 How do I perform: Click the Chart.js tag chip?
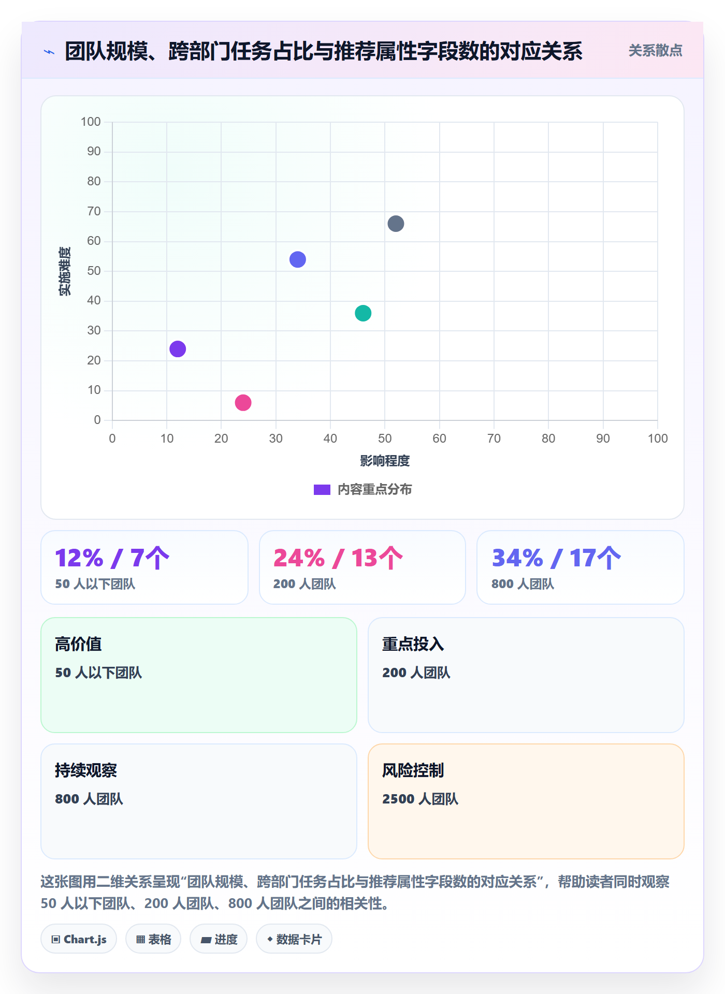79,939
